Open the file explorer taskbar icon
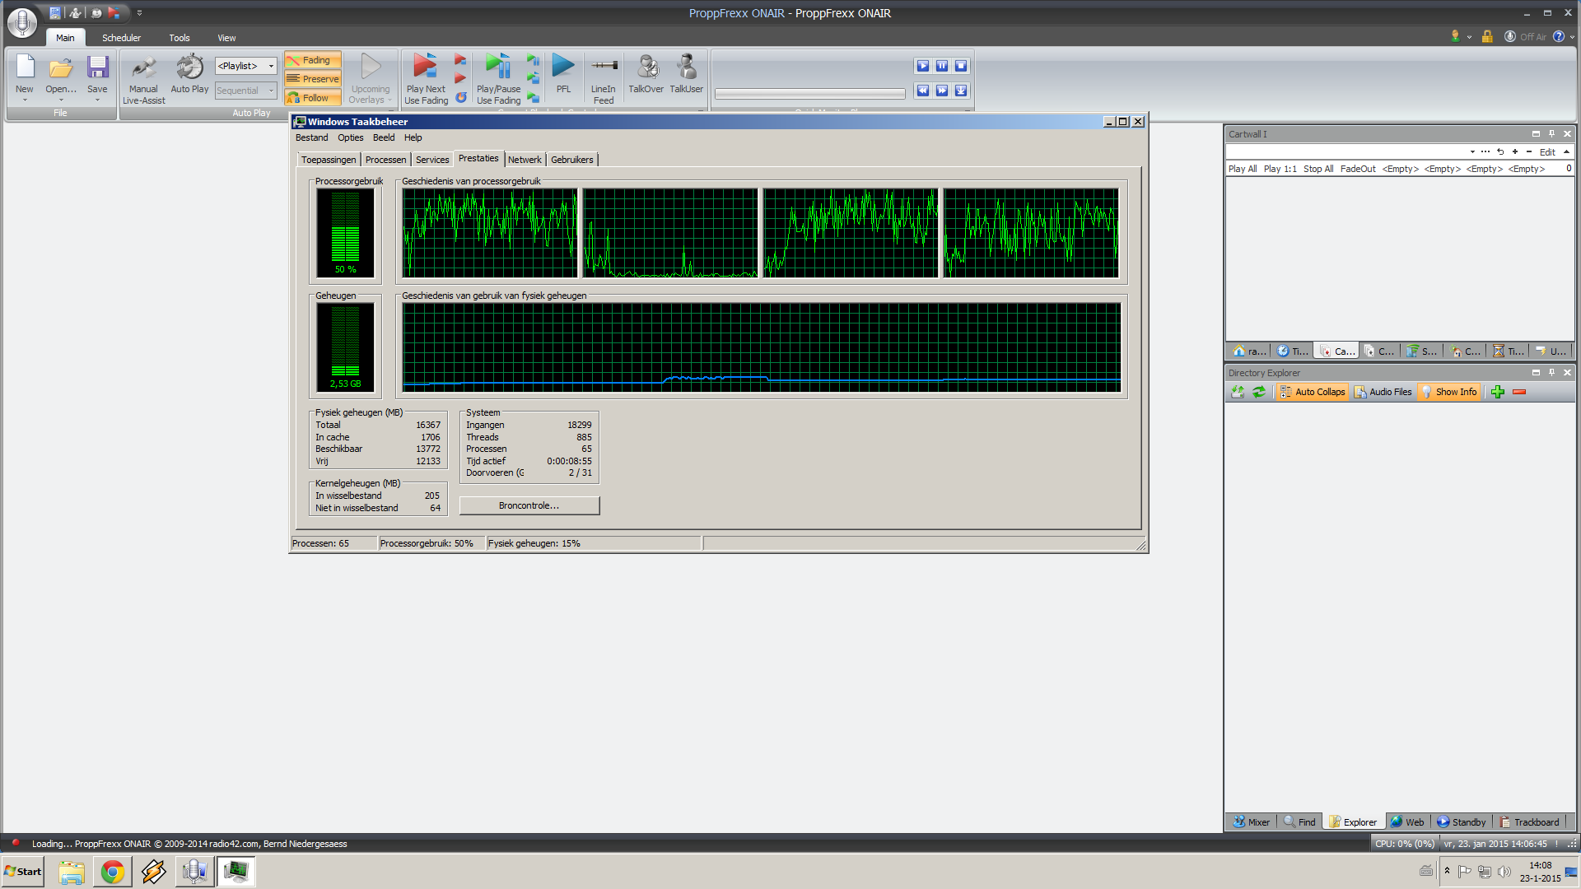Image resolution: width=1581 pixels, height=889 pixels. click(x=72, y=871)
